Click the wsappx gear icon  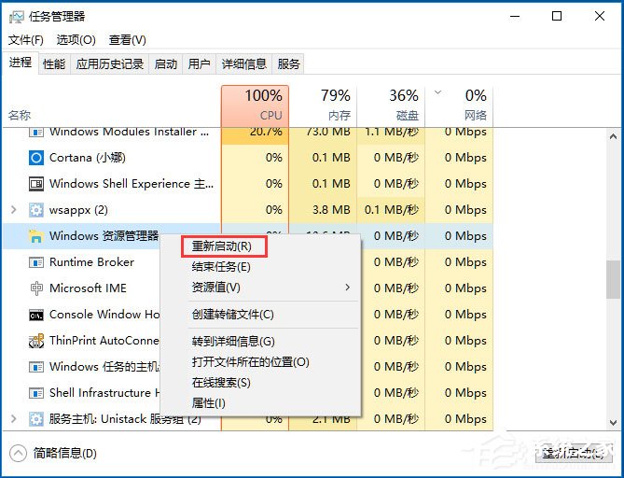pos(36,210)
